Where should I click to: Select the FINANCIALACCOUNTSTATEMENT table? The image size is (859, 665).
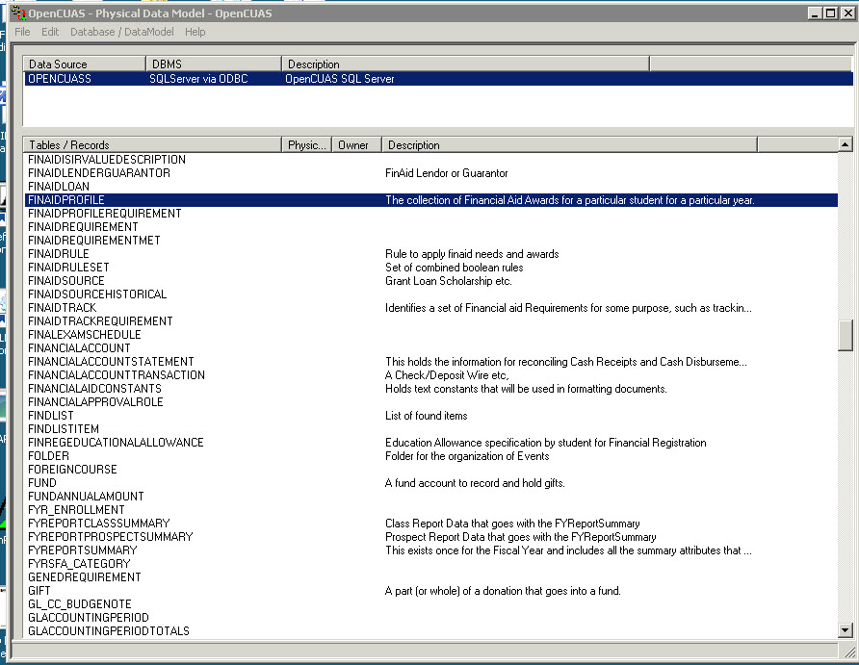click(111, 362)
